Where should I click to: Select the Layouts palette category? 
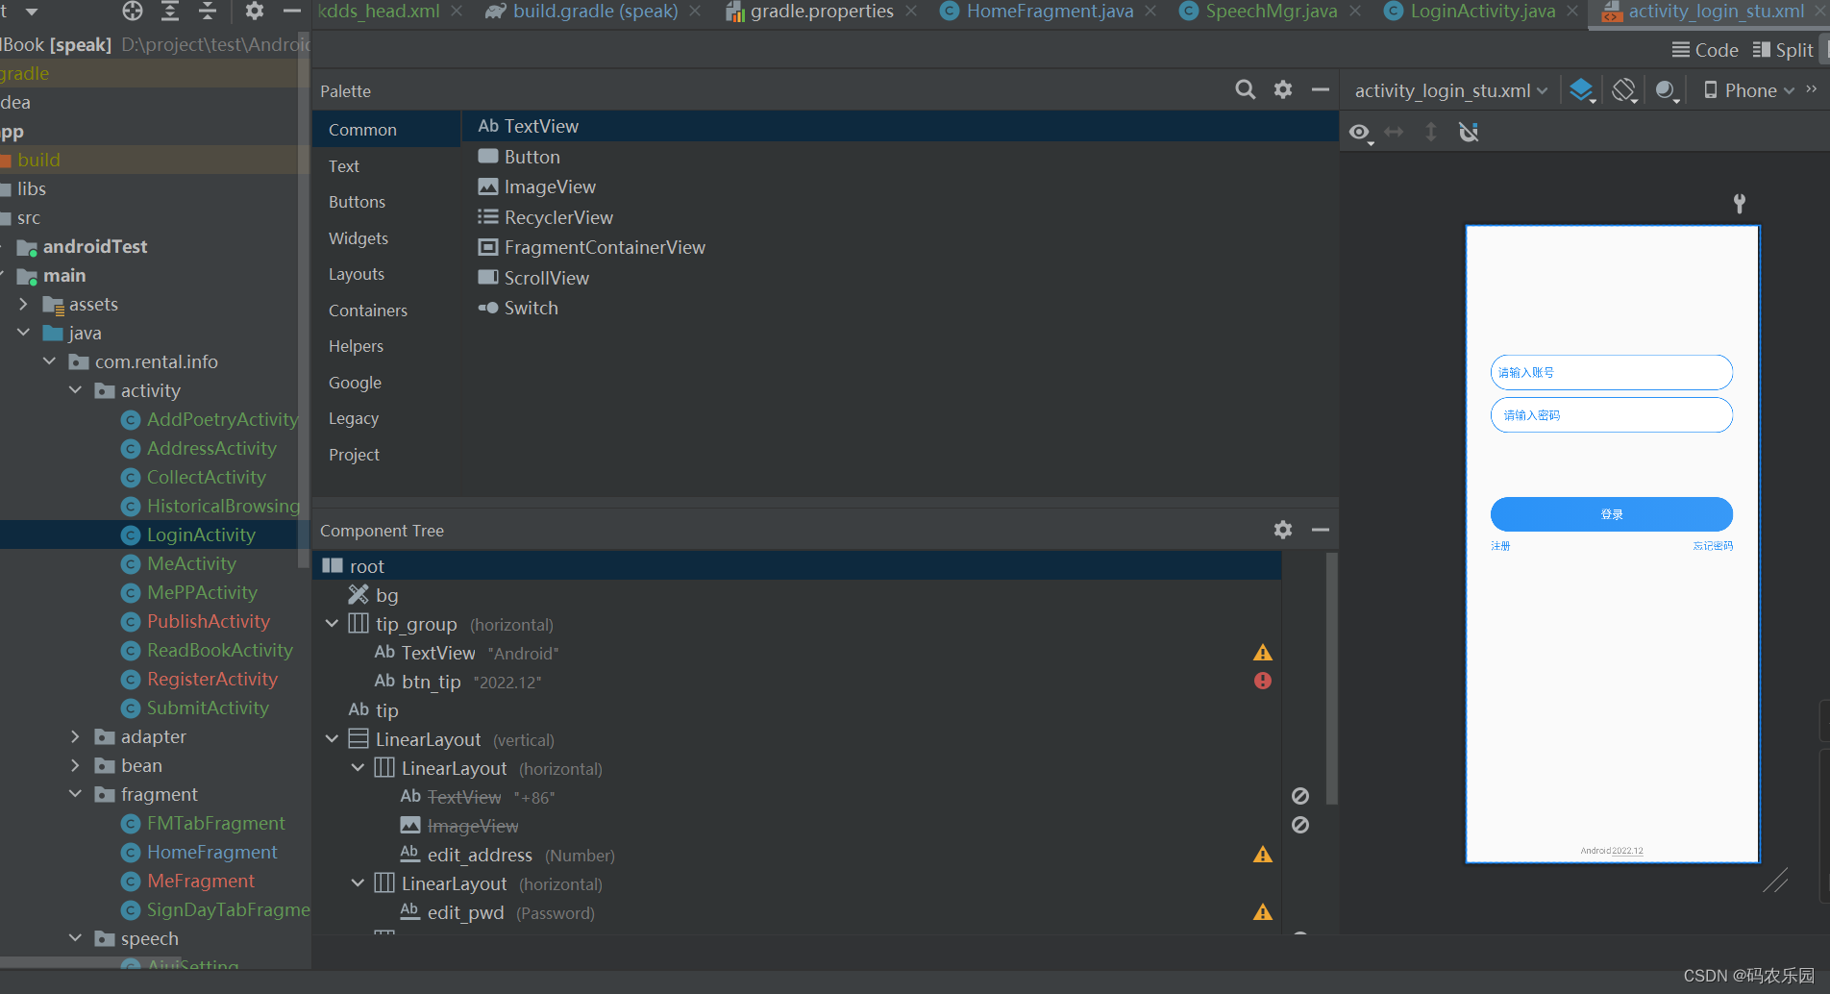(x=357, y=274)
